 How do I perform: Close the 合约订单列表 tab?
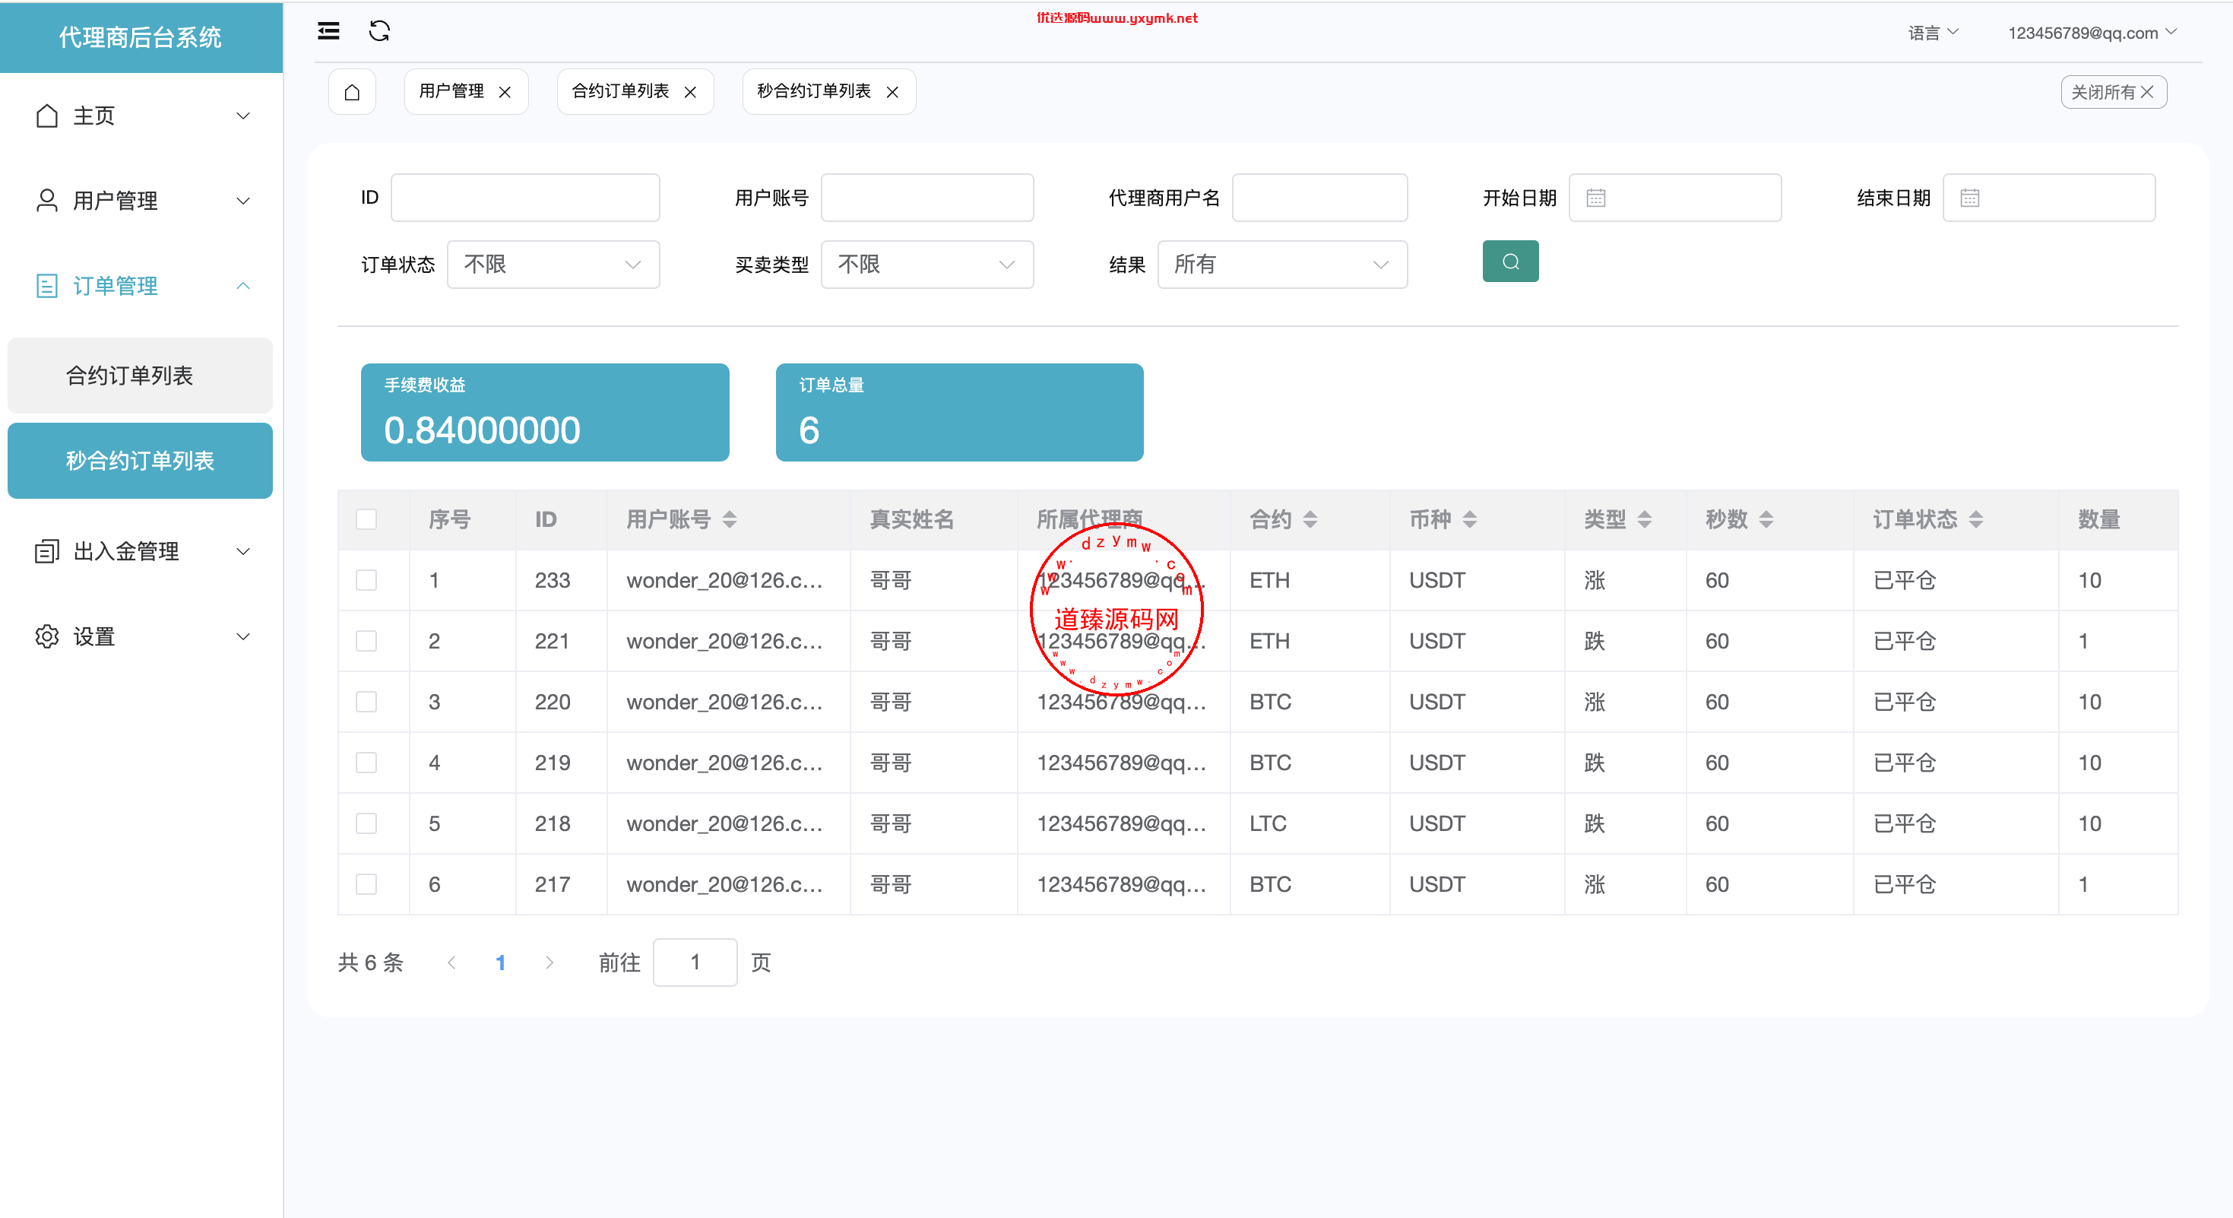[690, 92]
